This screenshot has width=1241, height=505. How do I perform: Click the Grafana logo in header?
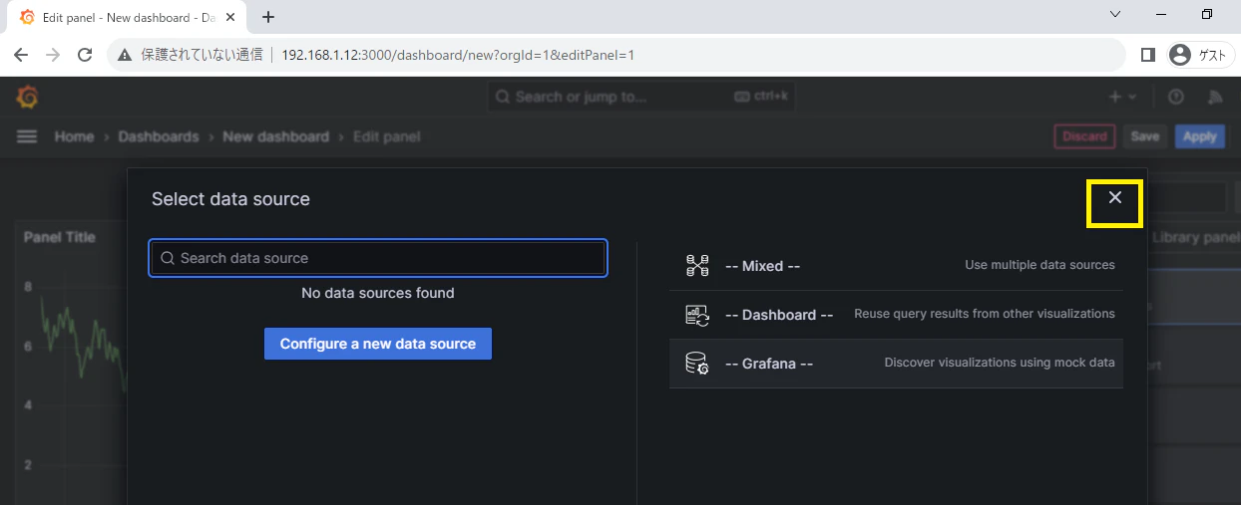[x=28, y=97]
